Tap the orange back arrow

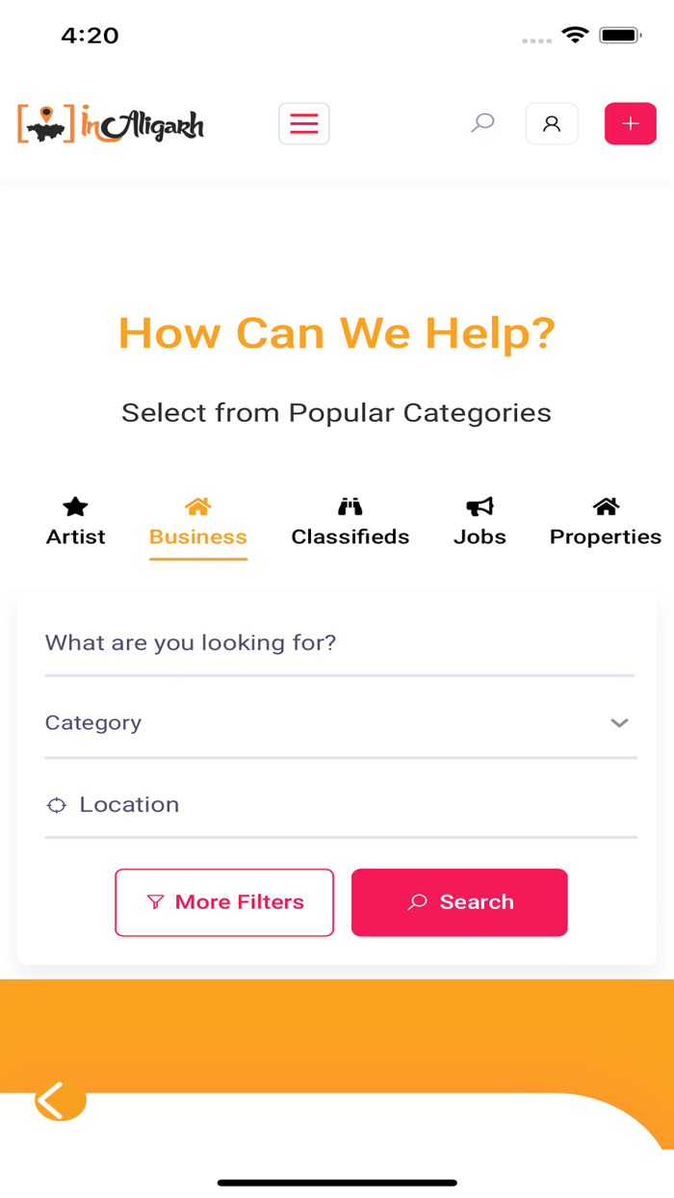click(55, 1101)
